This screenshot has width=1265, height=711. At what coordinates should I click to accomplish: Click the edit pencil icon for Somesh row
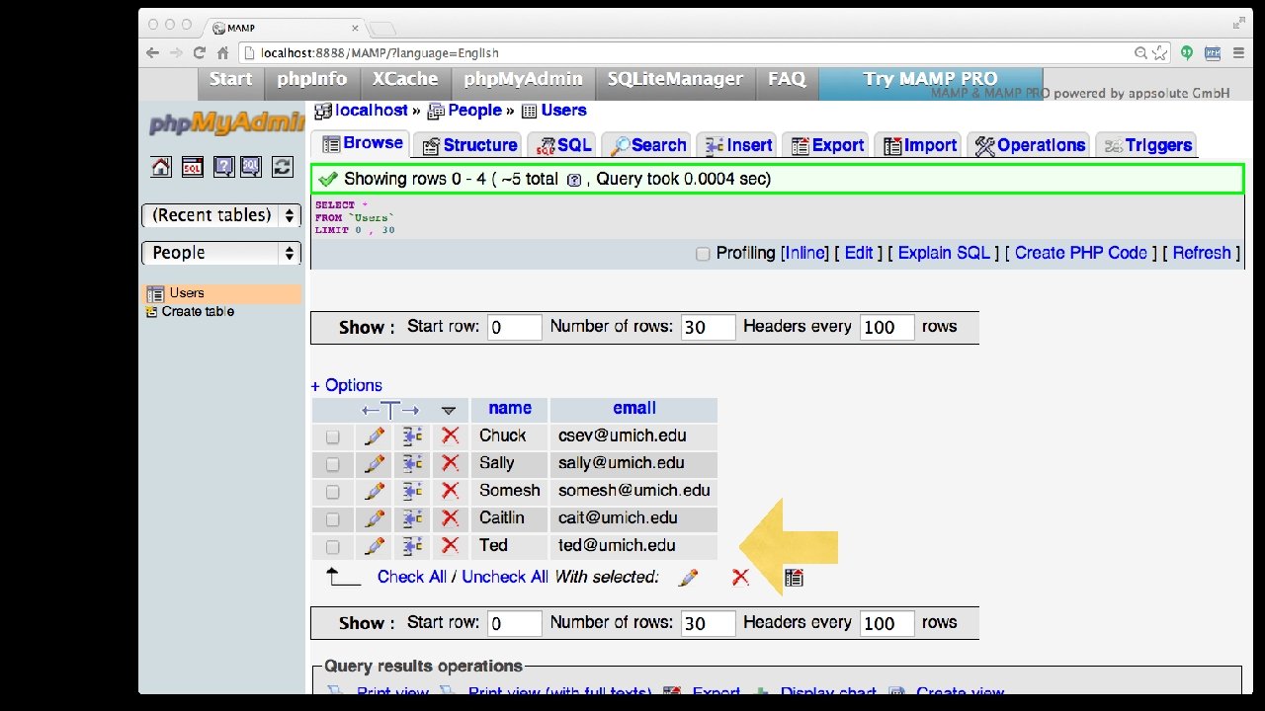375,491
